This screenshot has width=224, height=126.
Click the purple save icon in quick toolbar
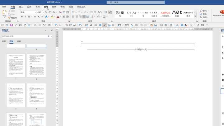(x=12, y=25)
